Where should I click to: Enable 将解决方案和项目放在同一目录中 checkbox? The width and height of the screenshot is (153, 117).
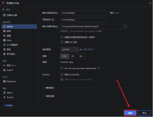pyautogui.click(x=62, y=37)
